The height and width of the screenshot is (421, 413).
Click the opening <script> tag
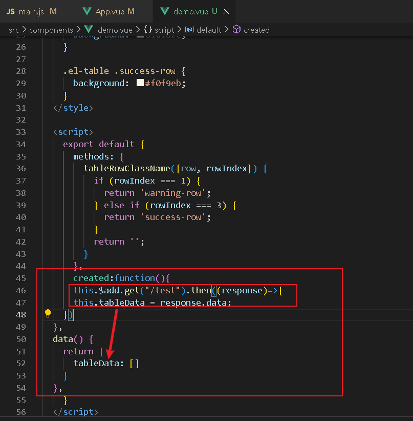pos(73,132)
